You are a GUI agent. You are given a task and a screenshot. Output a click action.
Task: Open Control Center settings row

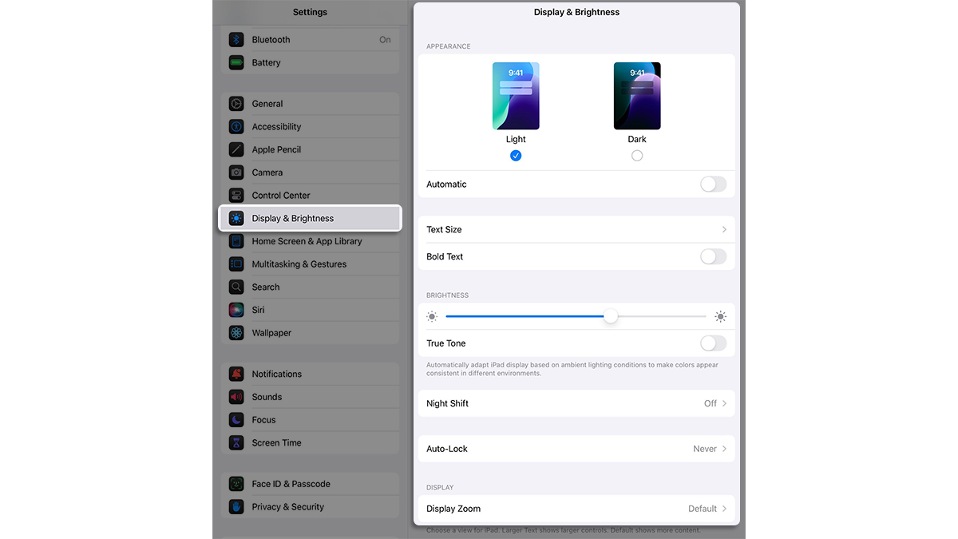[x=310, y=195]
